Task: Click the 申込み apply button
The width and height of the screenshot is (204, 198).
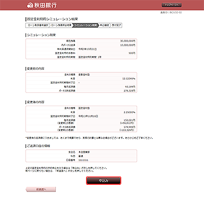Action: point(104,181)
